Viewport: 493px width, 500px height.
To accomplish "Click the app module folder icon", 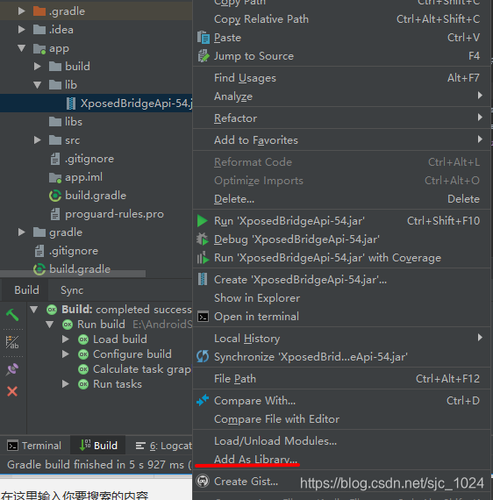I will click(x=39, y=48).
